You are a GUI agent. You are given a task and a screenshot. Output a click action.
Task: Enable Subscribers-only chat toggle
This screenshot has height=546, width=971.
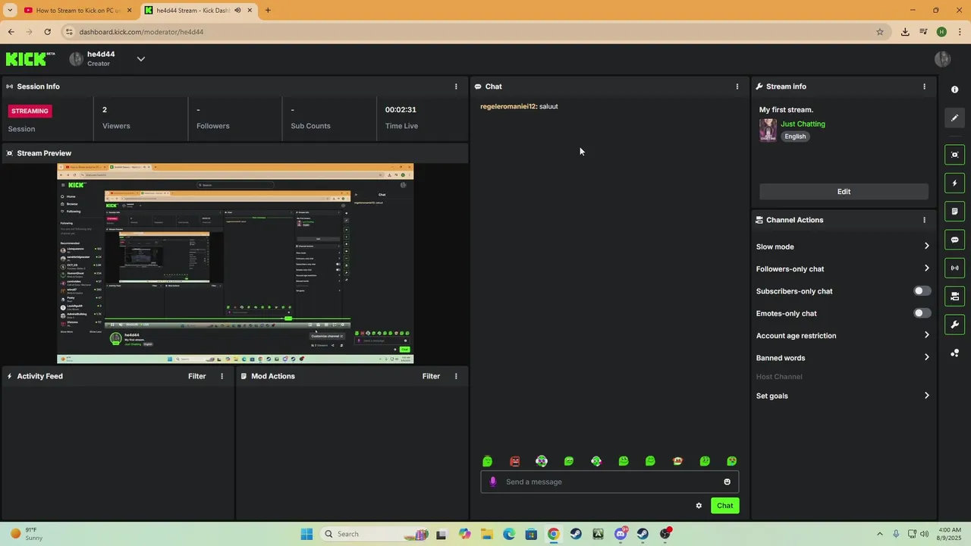[x=922, y=291]
